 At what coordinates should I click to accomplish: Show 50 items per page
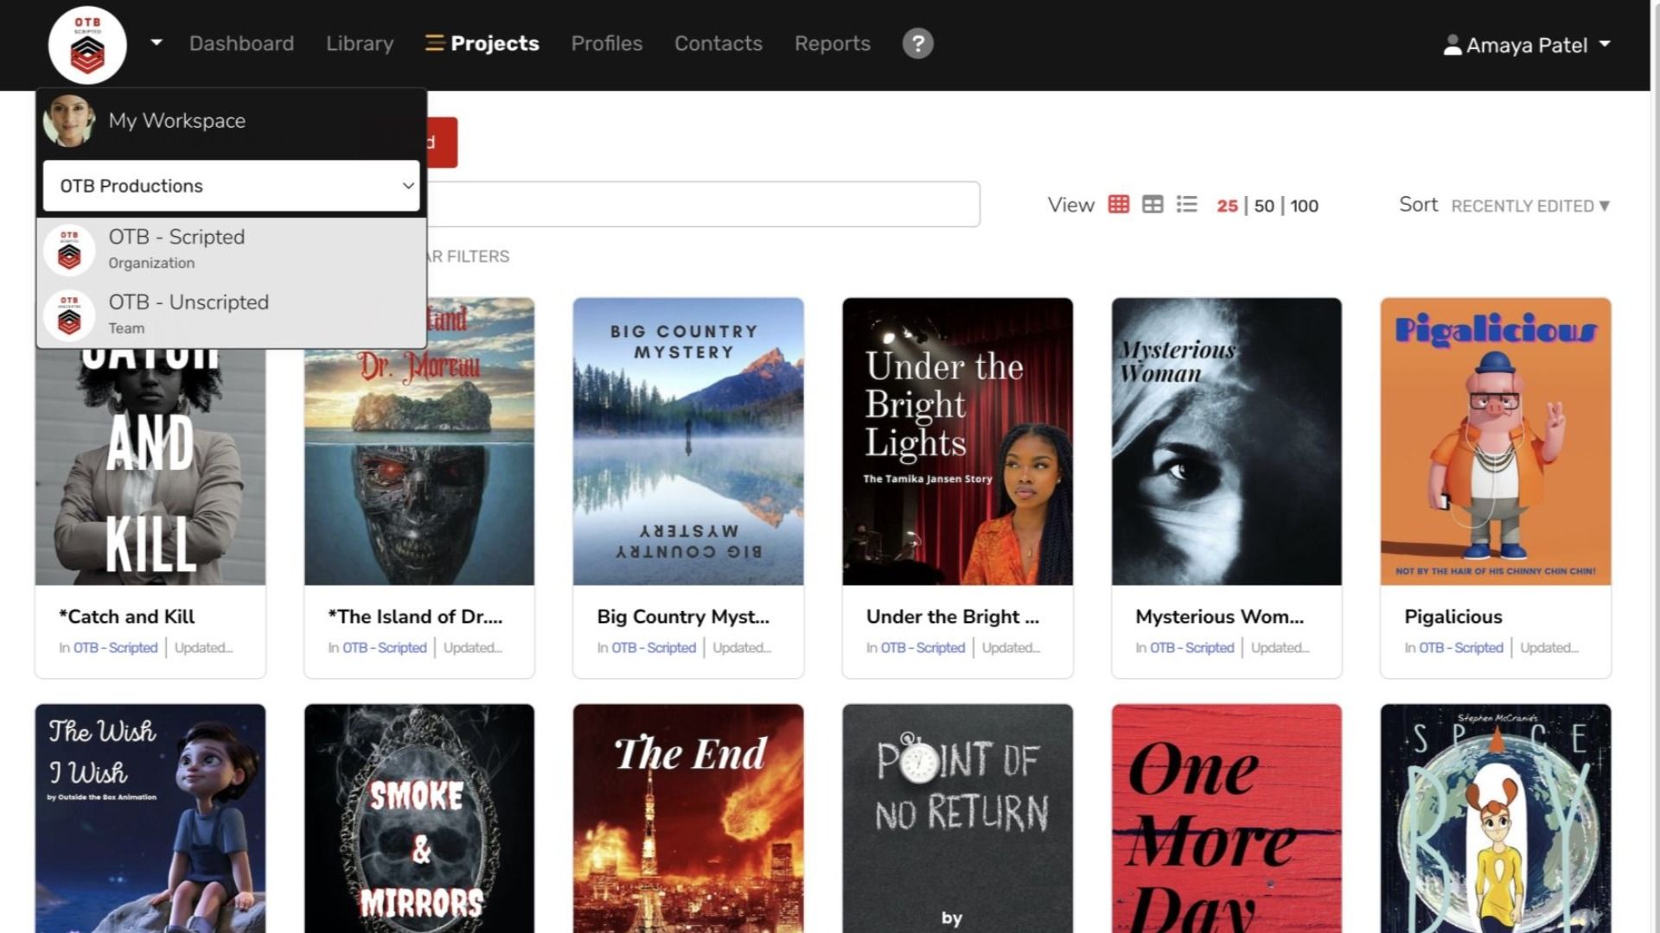[1264, 206]
